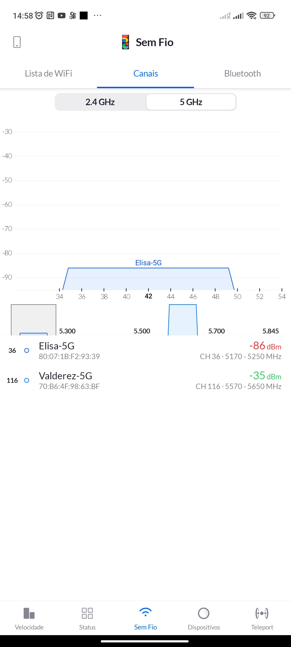Tap the battery indicator in status bar
The image size is (291, 647).
pos(267,16)
